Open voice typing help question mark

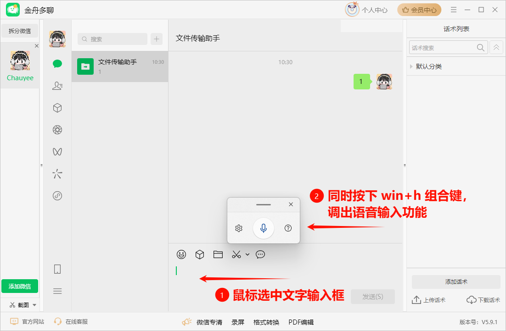(x=288, y=228)
